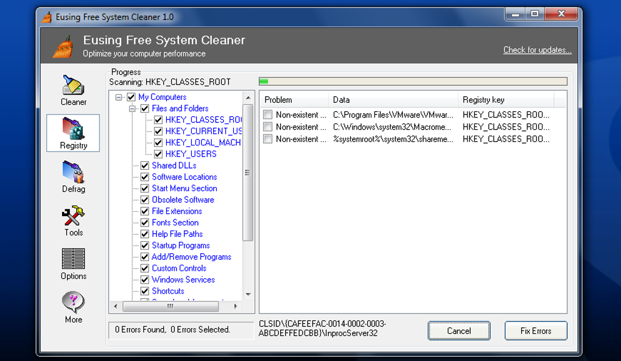Toggle the HKEY_CURRENT_USER tree checkbox
Screen dimensions: 621x361
coord(158,131)
